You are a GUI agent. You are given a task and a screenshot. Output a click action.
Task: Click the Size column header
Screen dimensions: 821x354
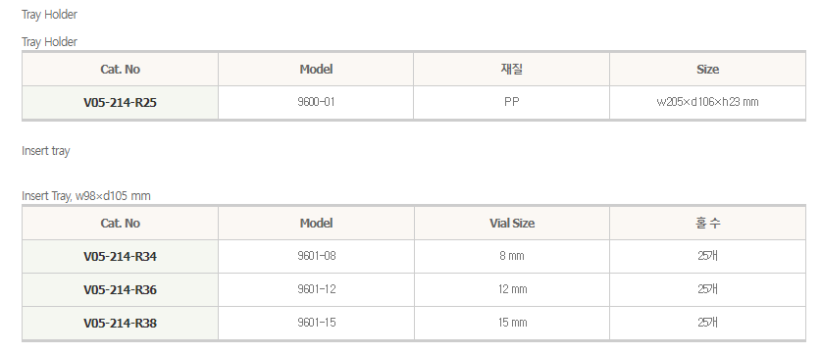707,69
